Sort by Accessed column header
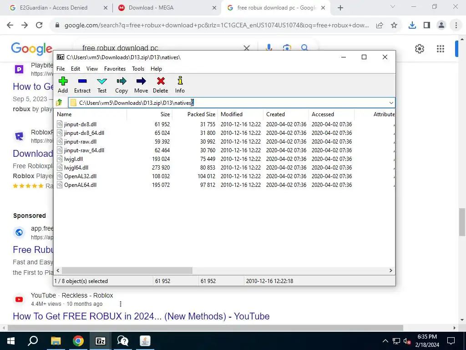Image resolution: width=466 pixels, height=350 pixels. point(331,114)
